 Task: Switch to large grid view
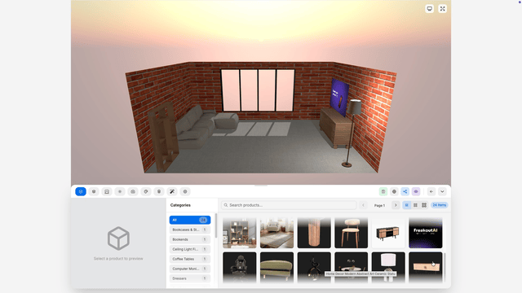click(424, 205)
